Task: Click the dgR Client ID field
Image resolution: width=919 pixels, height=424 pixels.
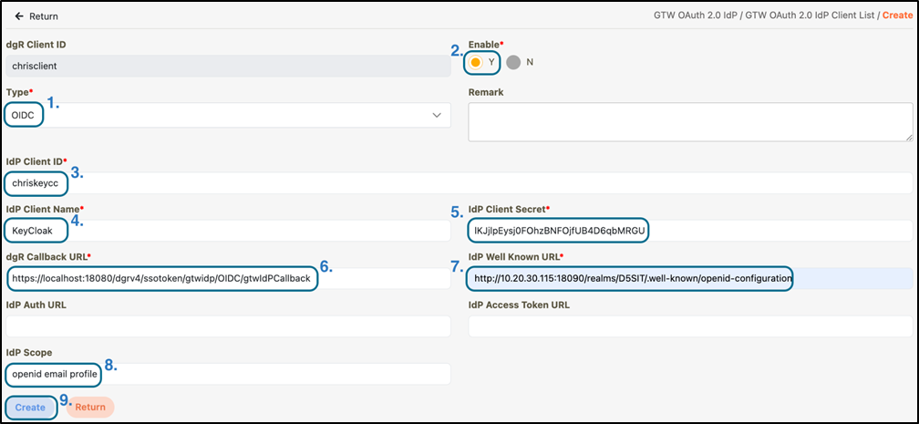Action: [x=228, y=66]
